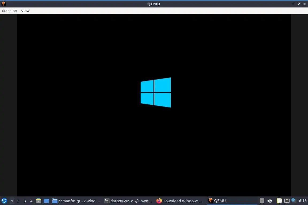Viewport: 308px width, 205px height.
Task: Launch the file manager quick-launch icon
Action: click(x=38, y=201)
